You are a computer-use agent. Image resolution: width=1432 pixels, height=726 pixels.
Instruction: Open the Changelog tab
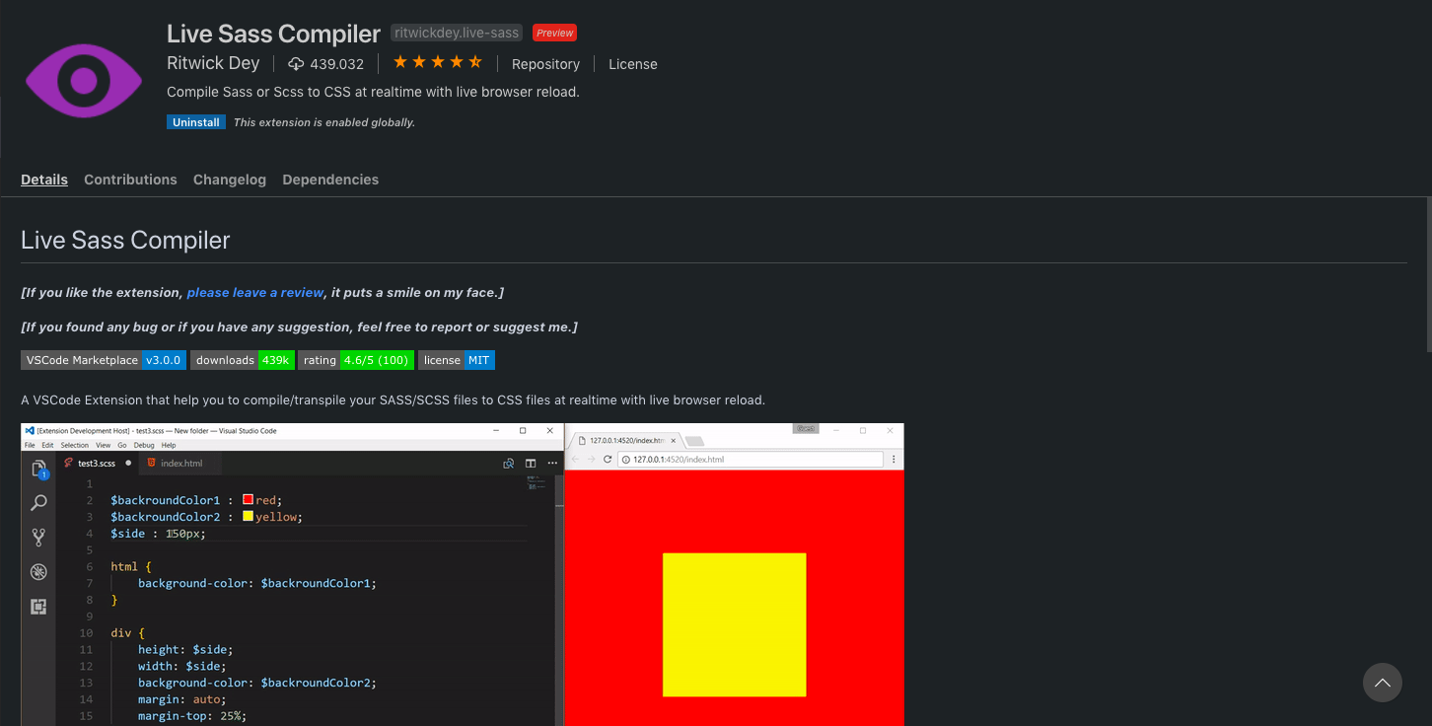tap(229, 180)
